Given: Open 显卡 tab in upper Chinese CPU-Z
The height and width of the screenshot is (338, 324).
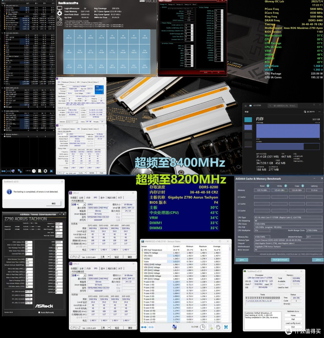Looking at the screenshot, I should coord(102,197).
